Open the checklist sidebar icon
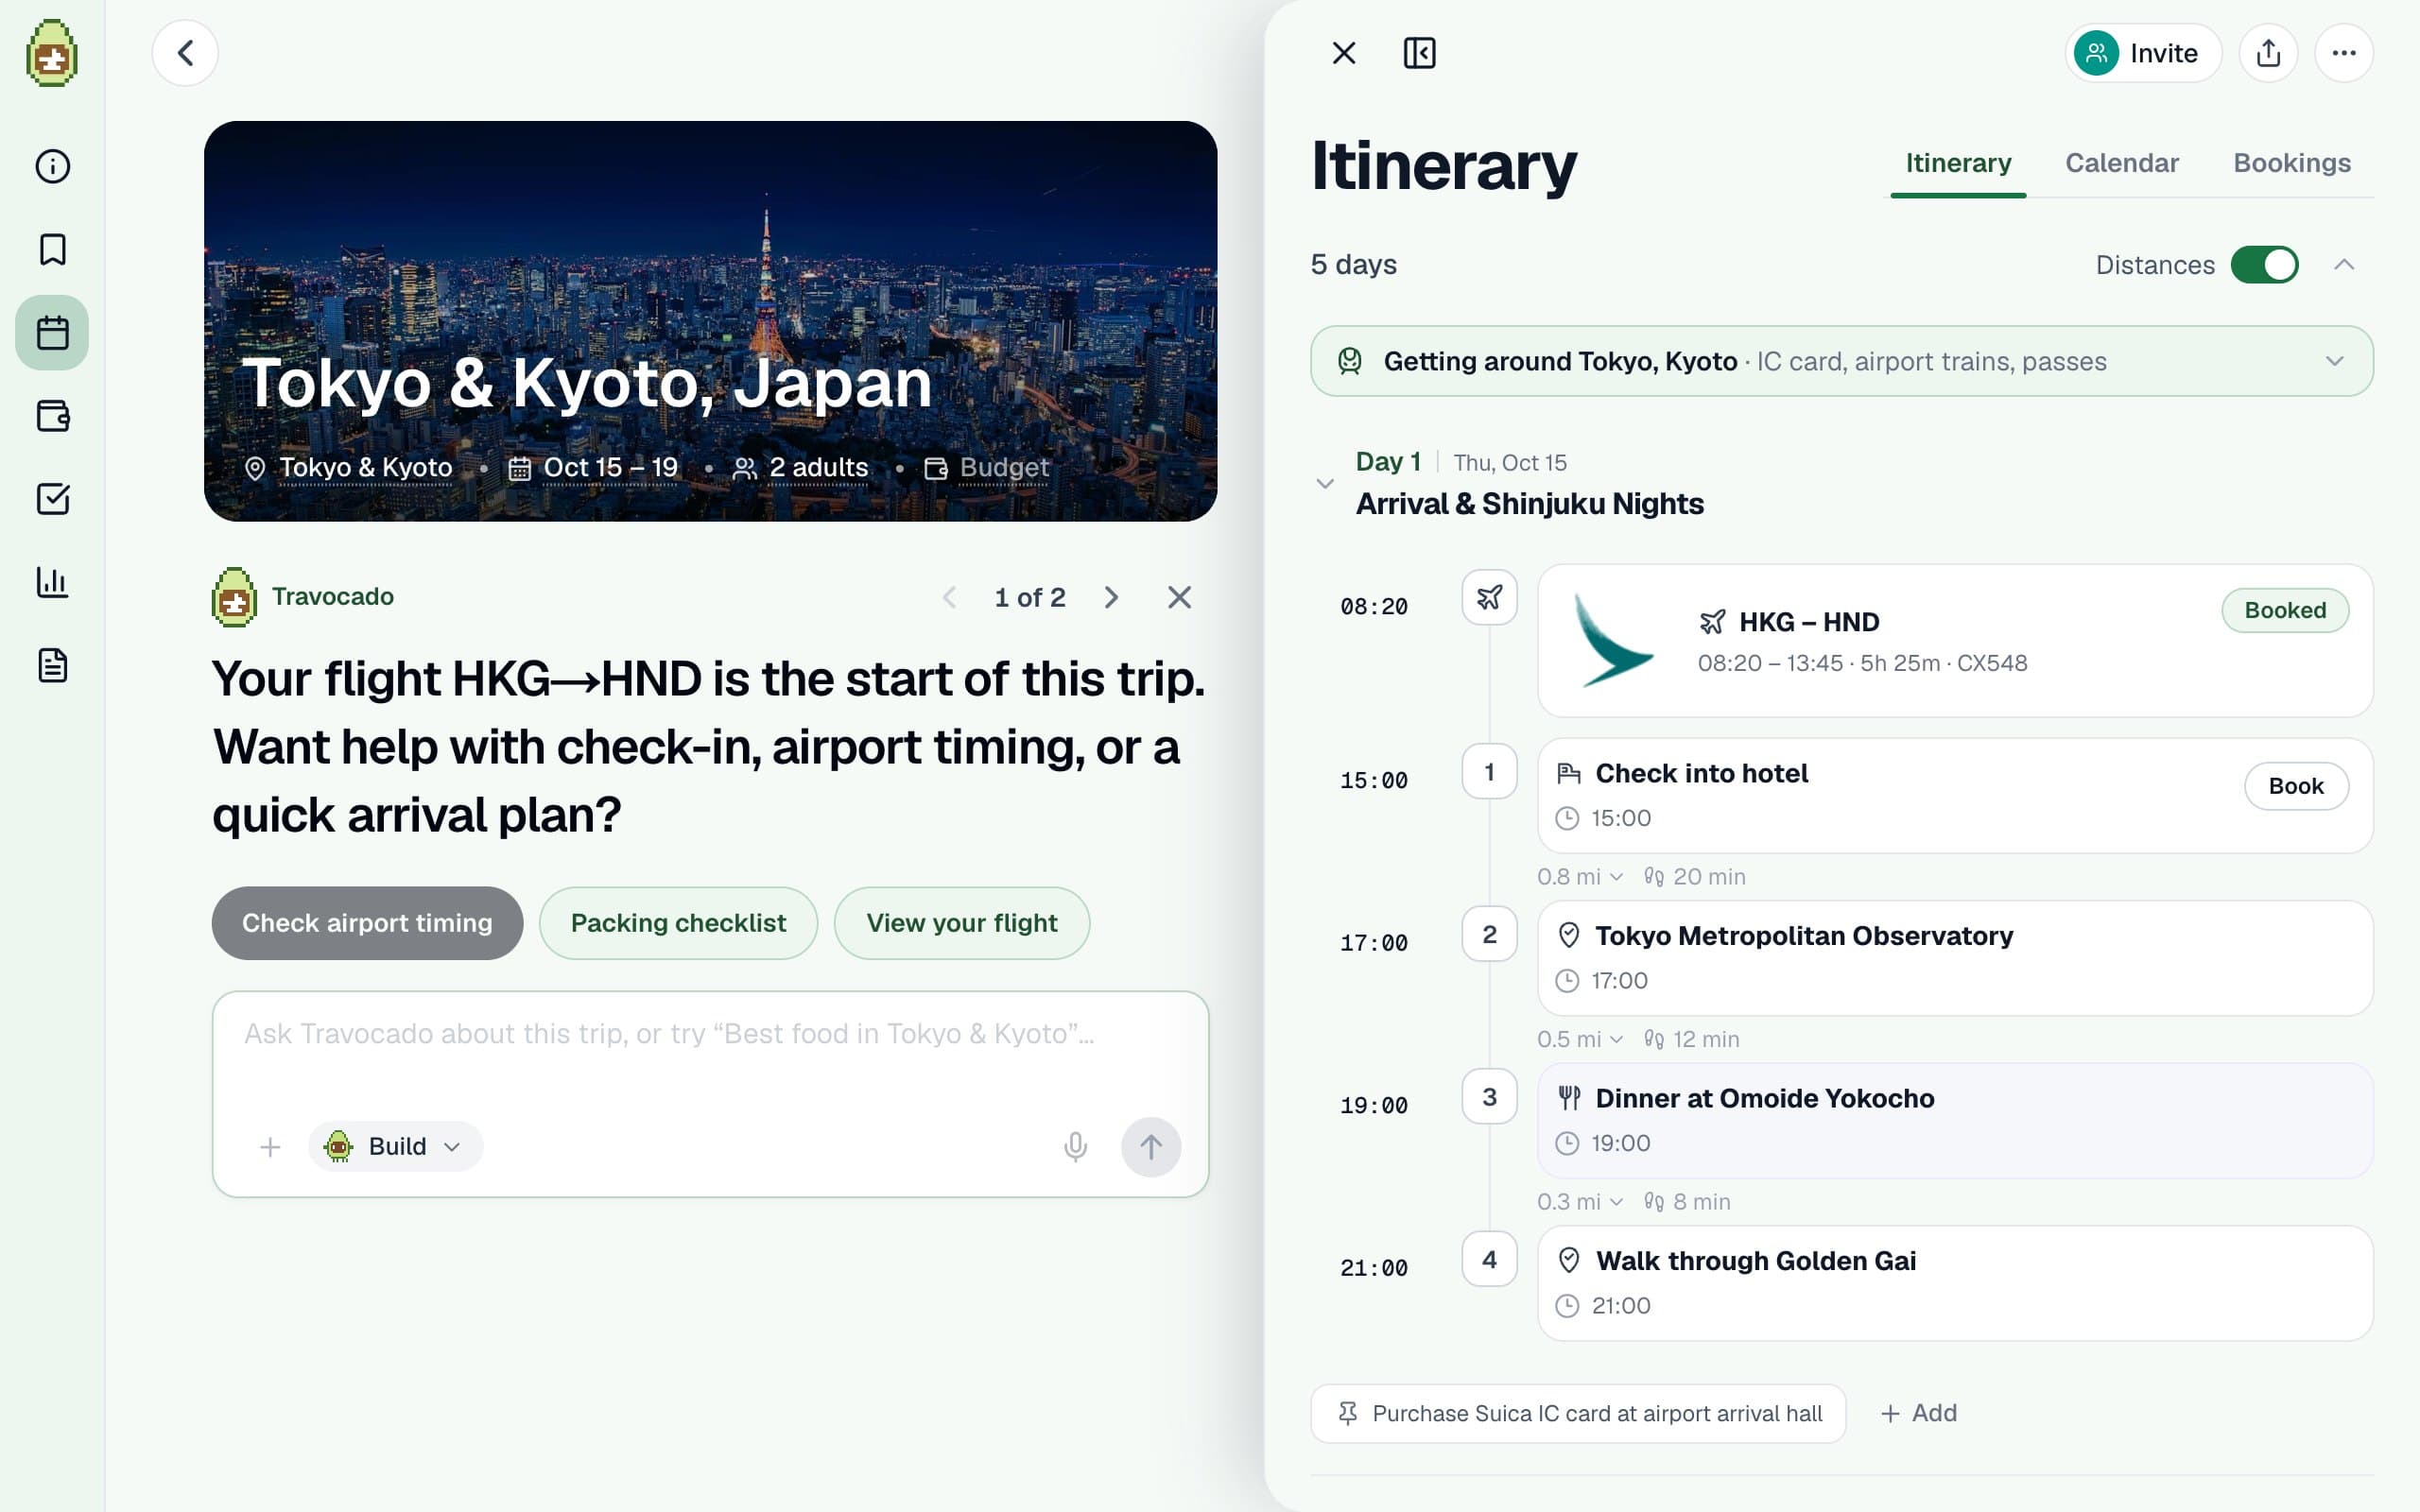 coord(52,498)
